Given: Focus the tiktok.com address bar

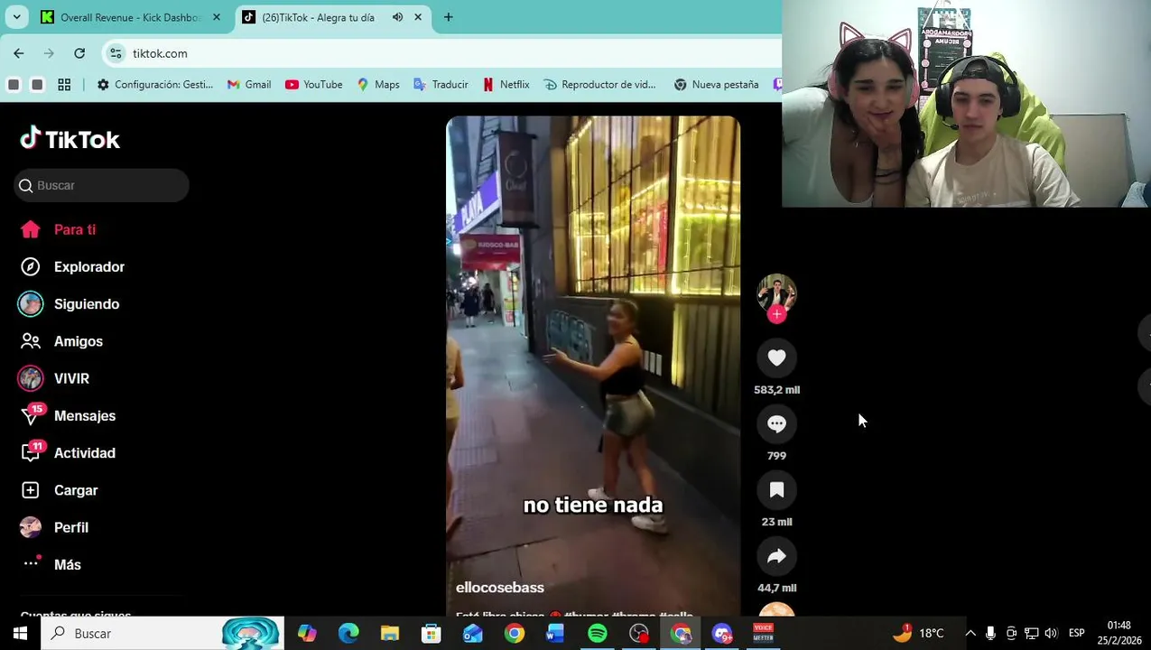Looking at the screenshot, I should pos(442,53).
